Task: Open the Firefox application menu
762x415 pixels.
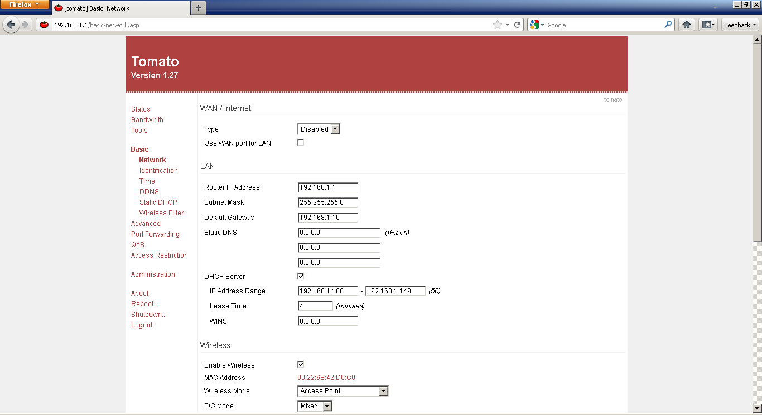Action: (25, 4)
